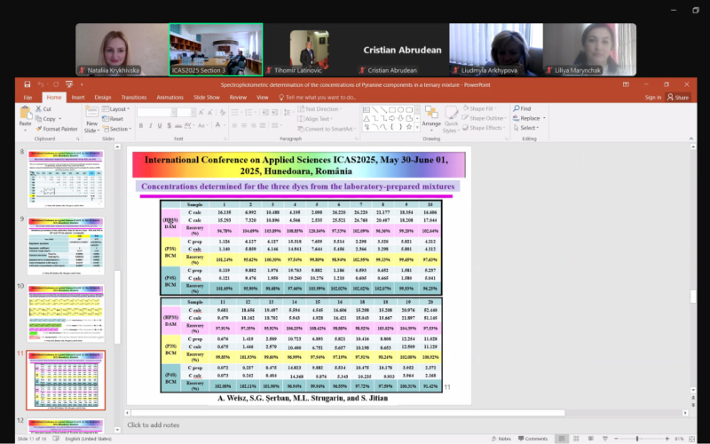The image size is (710, 444).
Task: Click the Increase List Level icon
Action: click(x=275, y=112)
